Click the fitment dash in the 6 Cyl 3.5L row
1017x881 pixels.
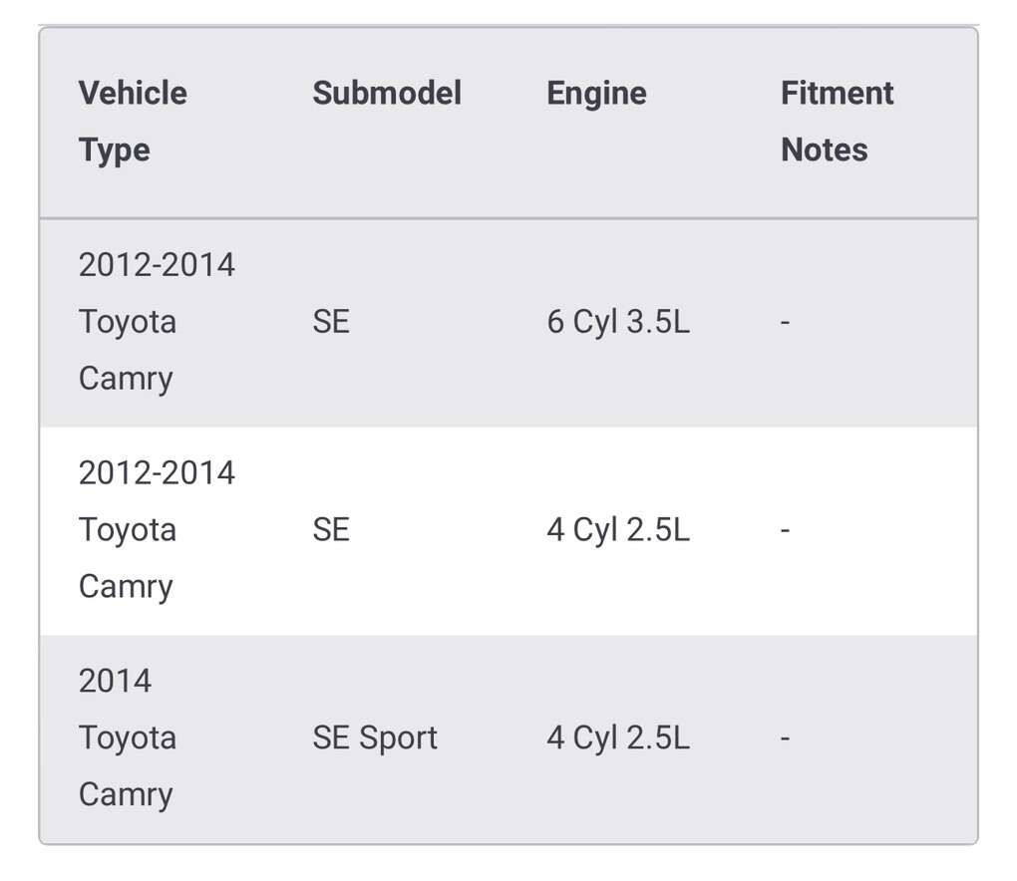pos(786,323)
